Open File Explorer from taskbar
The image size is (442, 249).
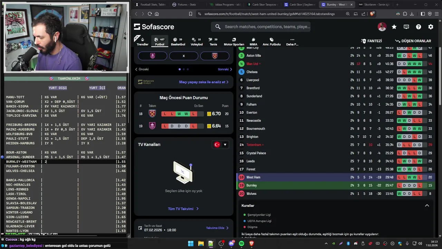pyautogui.click(x=201, y=243)
